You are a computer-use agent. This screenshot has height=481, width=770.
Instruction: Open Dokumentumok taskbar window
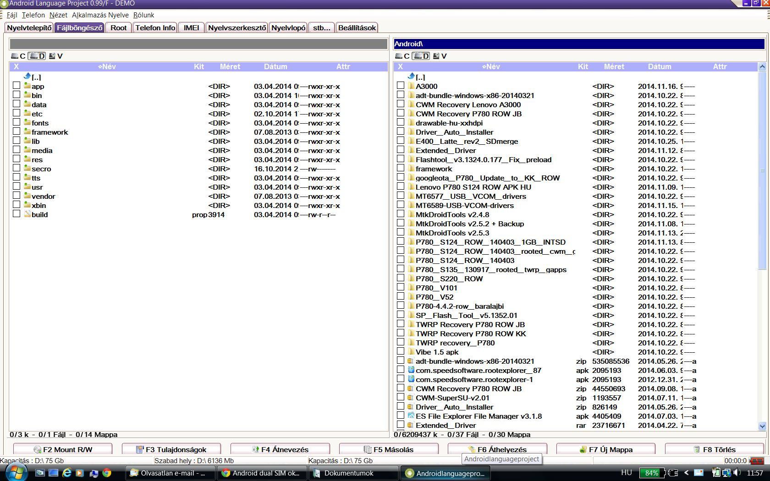tap(353, 473)
